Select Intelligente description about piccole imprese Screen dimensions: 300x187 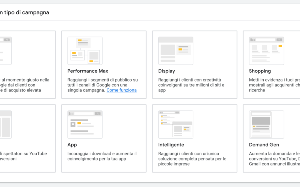tap(192, 159)
